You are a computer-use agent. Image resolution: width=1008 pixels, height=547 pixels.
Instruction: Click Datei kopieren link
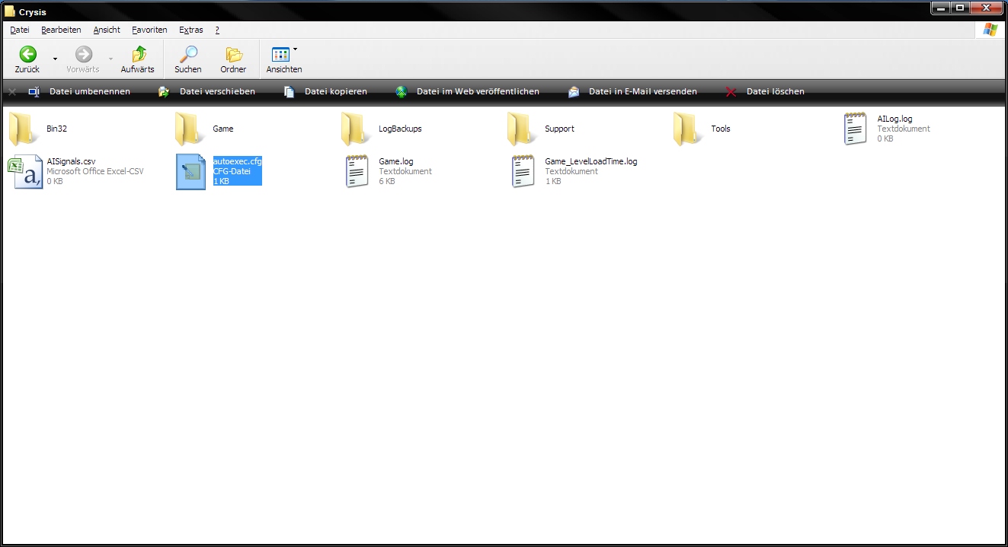(x=336, y=91)
